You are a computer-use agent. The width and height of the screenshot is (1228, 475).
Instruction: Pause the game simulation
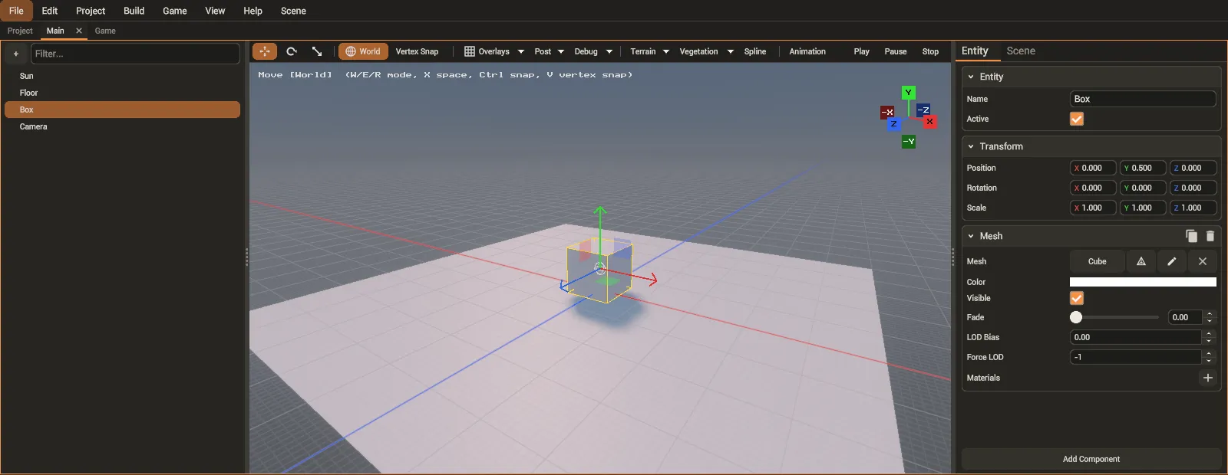point(896,51)
